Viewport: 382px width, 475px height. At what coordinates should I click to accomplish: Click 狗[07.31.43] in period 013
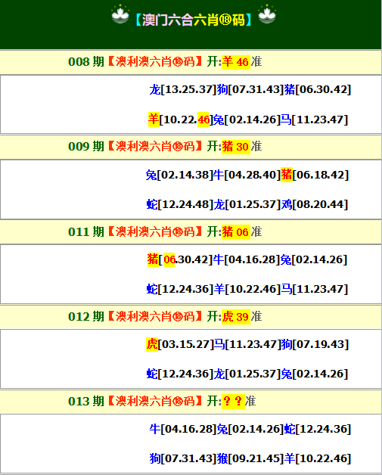(183, 458)
